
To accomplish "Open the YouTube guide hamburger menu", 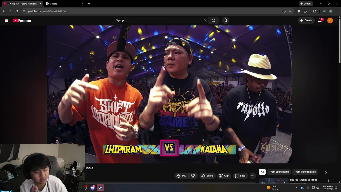I will click(6, 21).
